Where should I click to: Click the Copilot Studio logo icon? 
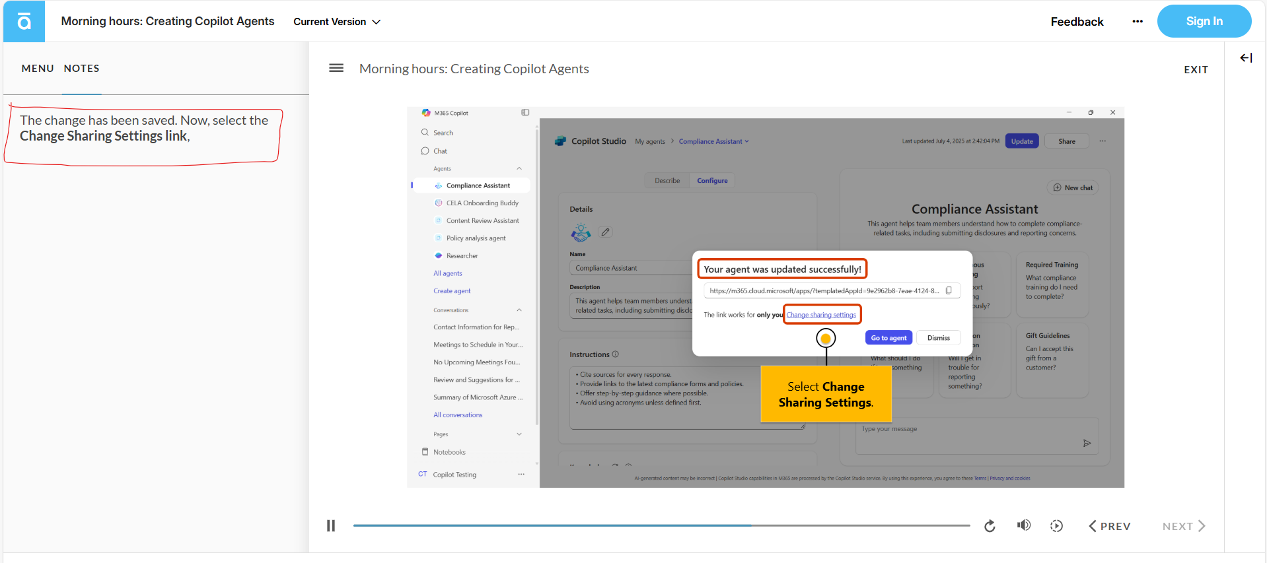click(560, 141)
